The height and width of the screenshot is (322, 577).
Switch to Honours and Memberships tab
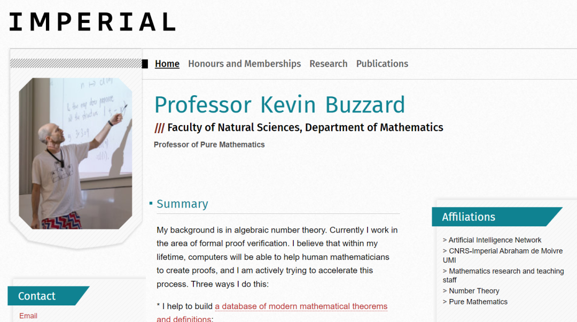[244, 64]
